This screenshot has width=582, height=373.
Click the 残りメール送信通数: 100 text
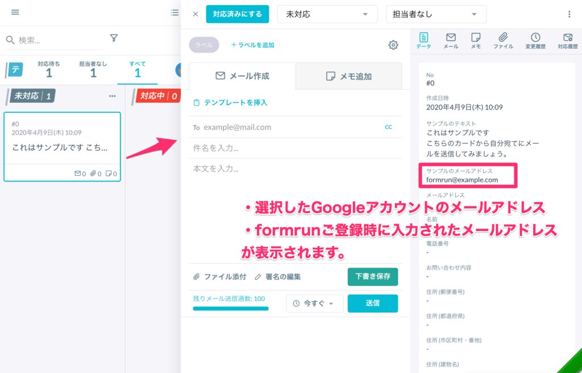pos(229,299)
